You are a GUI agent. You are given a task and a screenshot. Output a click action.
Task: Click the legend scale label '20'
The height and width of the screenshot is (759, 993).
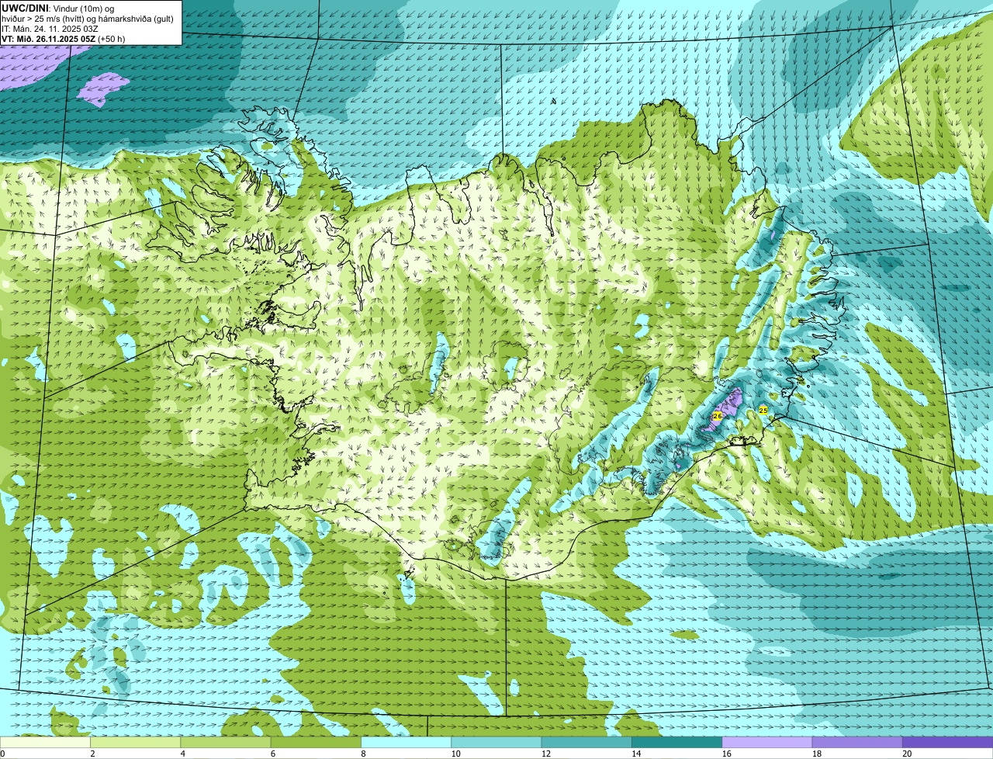907,754
